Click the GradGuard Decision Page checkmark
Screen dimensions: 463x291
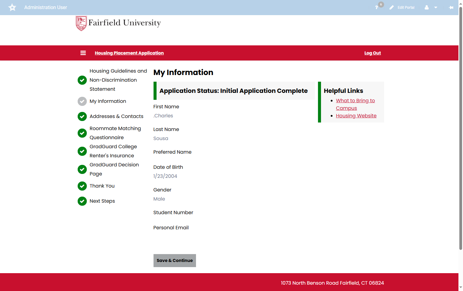tap(82, 169)
